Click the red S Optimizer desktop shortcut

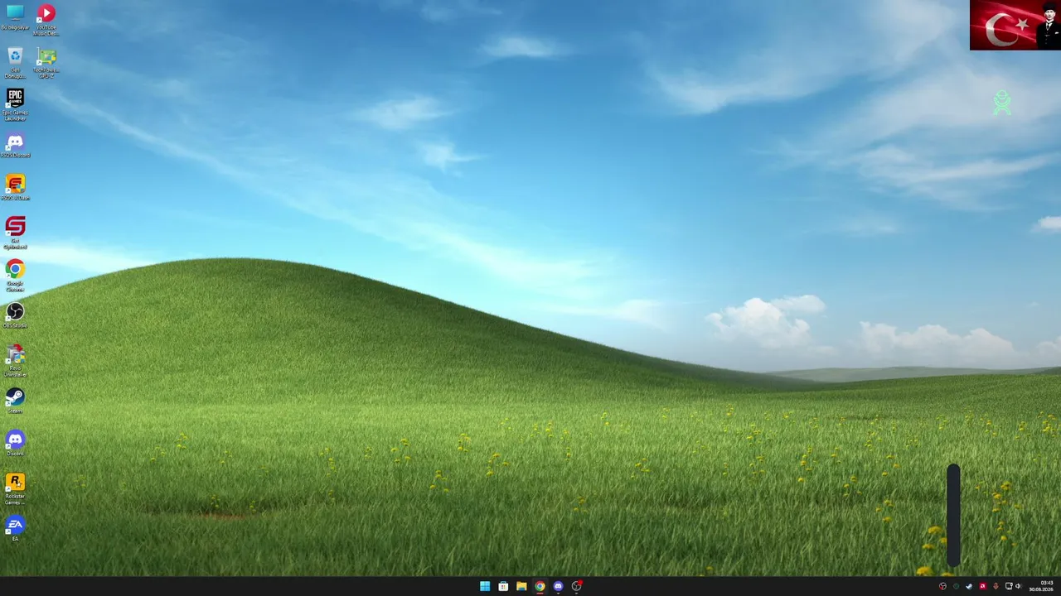(15, 233)
